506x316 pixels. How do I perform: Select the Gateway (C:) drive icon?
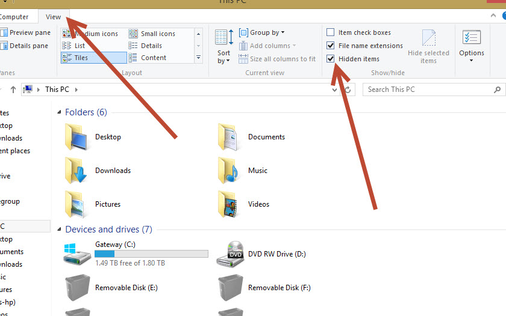click(77, 254)
